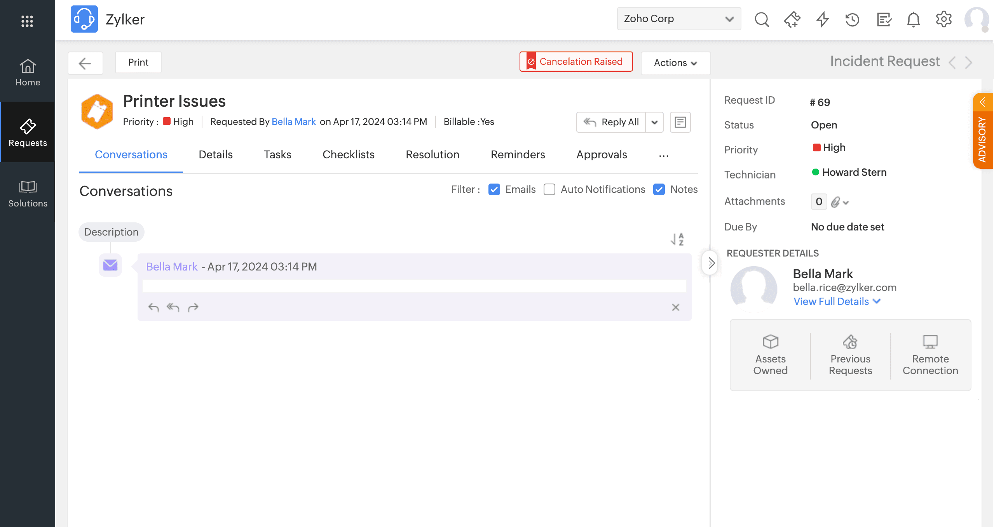Screen dimensions: 994x527
Task: Uncheck the Notes filter checkbox
Action: [659, 189]
